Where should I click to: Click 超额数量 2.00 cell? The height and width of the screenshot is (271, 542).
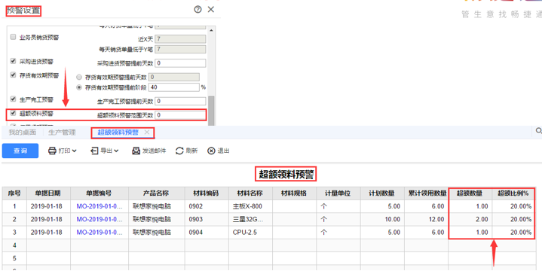tap(470, 219)
